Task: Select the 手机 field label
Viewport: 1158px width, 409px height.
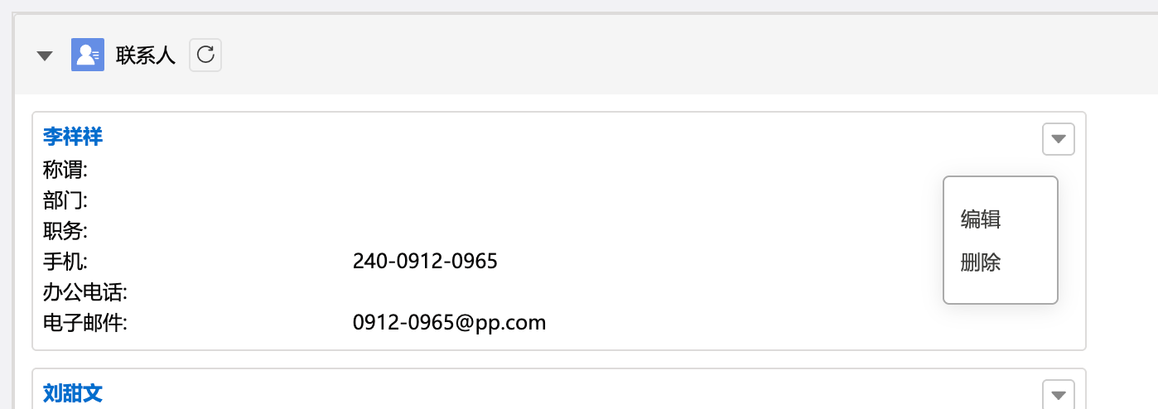Action: 65,262
